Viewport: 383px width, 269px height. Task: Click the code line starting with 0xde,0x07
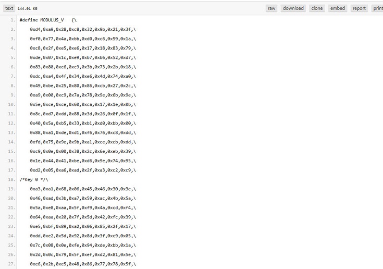(83, 58)
